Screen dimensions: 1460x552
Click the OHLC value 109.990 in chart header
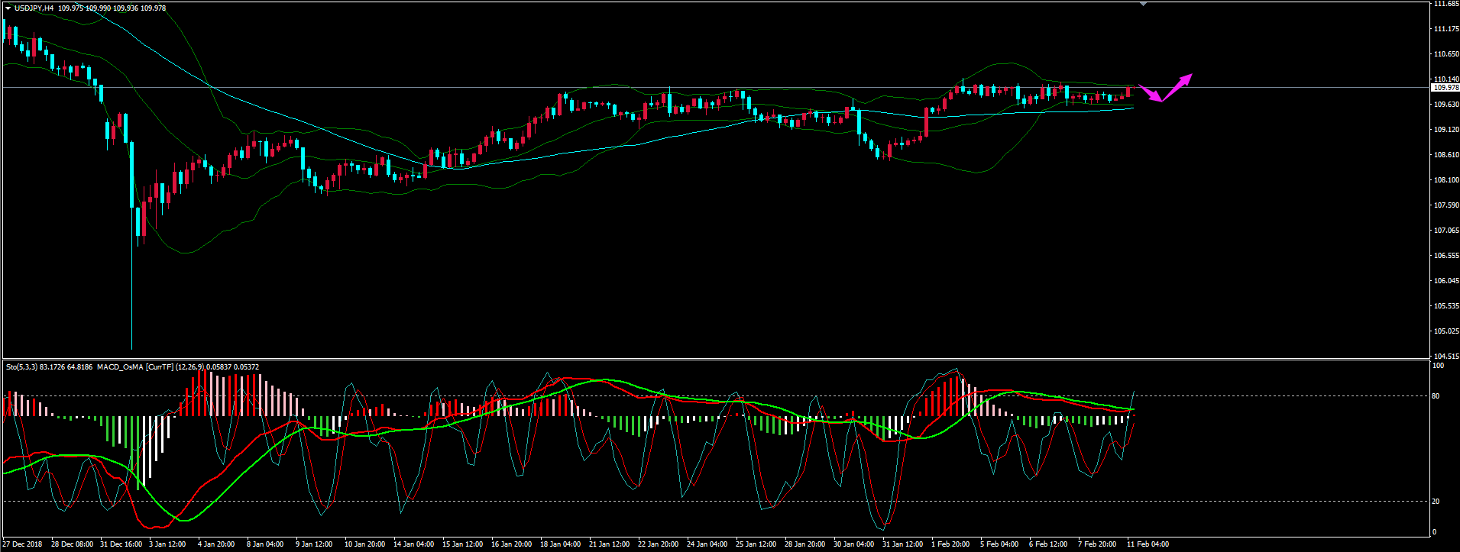[97, 8]
